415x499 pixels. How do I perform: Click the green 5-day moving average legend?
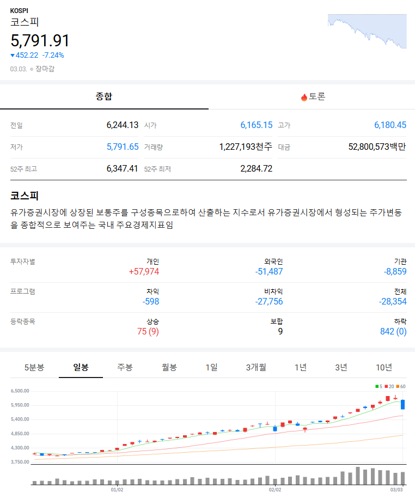click(379, 386)
